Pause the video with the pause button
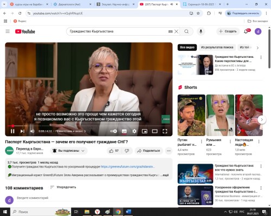The height and width of the screenshot is (216, 271). pyautogui.click(x=12, y=131)
